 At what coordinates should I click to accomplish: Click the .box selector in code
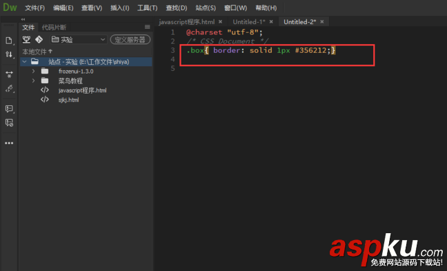195,51
